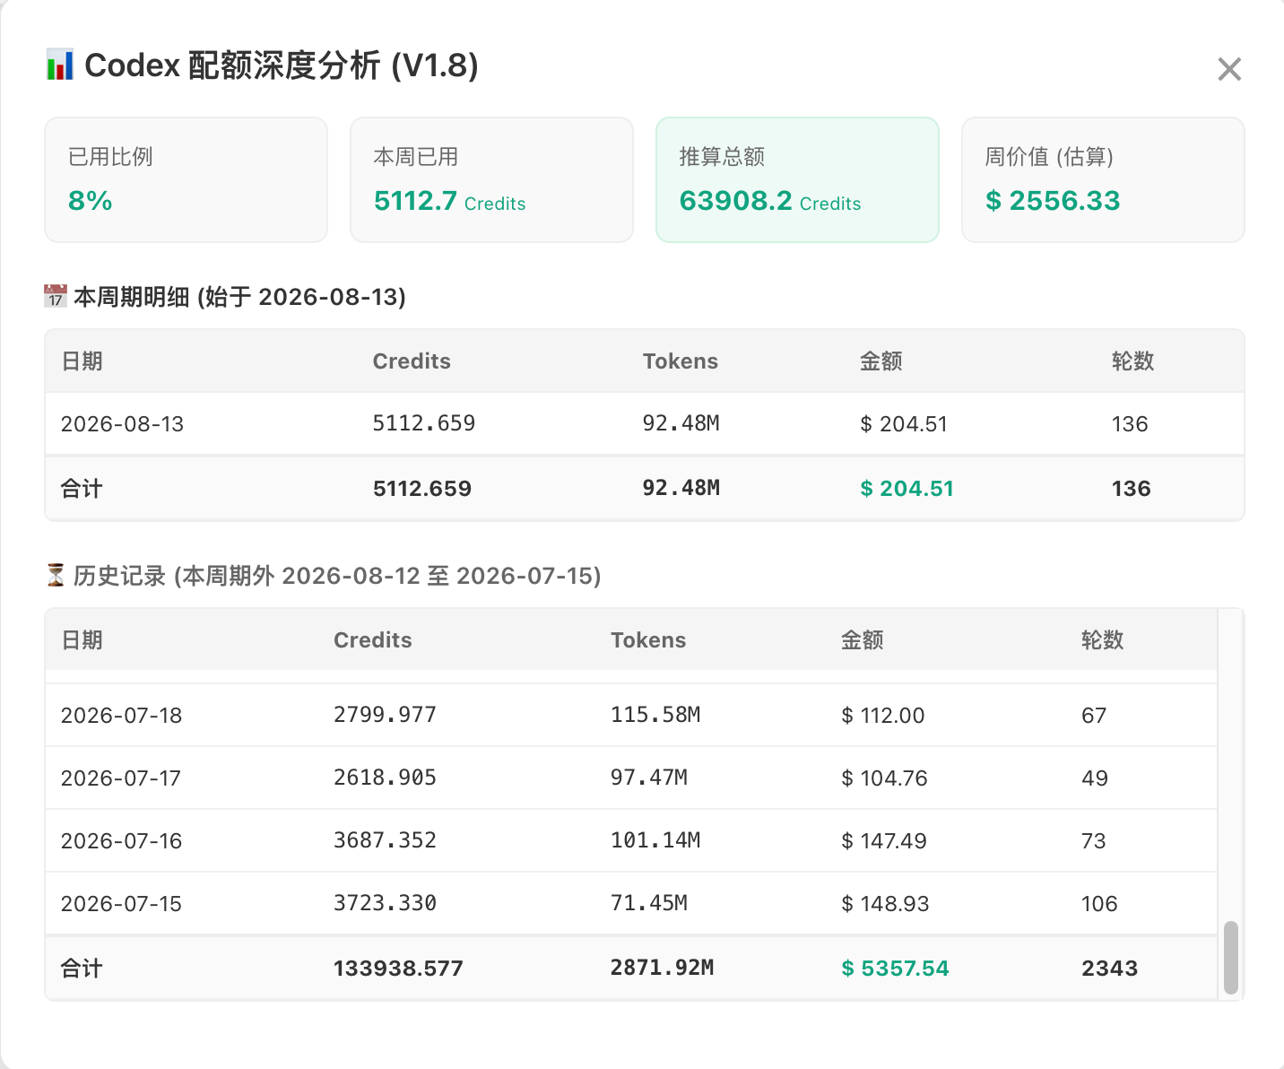Click 金额 header in the current-period table

(881, 361)
